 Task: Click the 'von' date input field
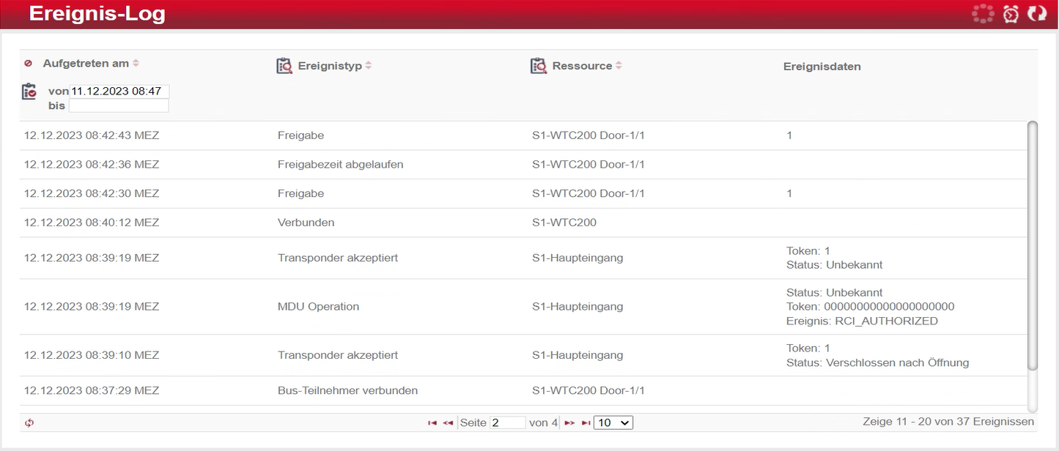[x=119, y=92]
